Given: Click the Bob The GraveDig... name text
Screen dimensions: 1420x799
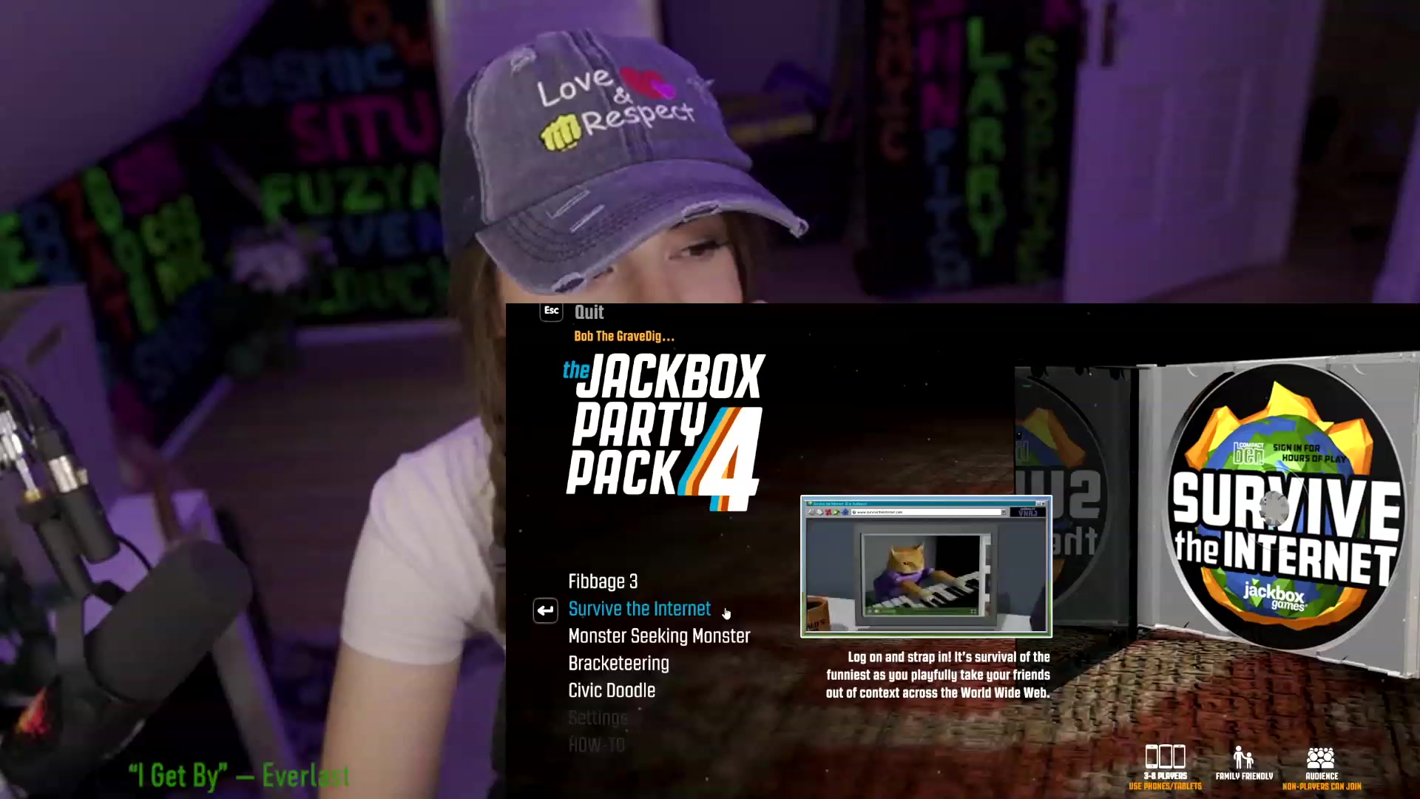Looking at the screenshot, I should point(624,336).
